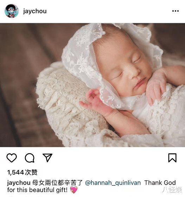Open the @hannah_quinlivan mention link
Screen dimensions: 185x197
click(x=113, y=183)
